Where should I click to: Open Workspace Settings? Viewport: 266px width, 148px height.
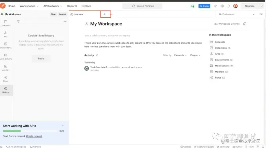[x=227, y=24]
